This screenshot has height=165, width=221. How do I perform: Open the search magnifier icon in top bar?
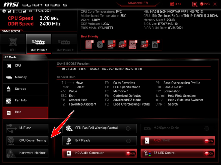[x=195, y=4]
